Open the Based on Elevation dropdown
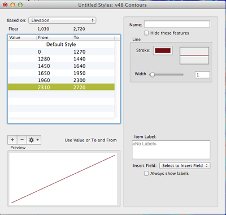Viewport: 226px width, 215px height. pyautogui.click(x=62, y=20)
